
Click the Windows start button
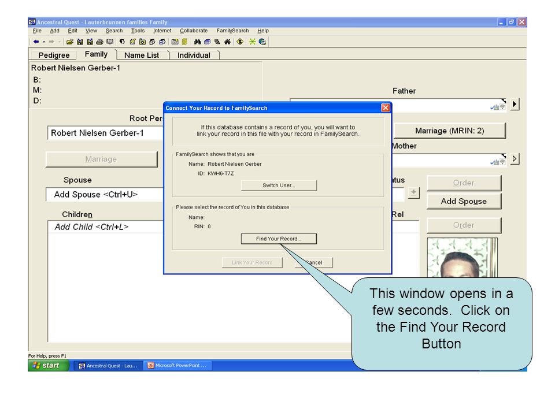[49, 365]
